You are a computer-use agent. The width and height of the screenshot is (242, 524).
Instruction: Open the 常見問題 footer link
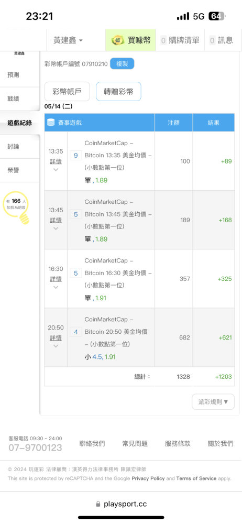click(135, 443)
